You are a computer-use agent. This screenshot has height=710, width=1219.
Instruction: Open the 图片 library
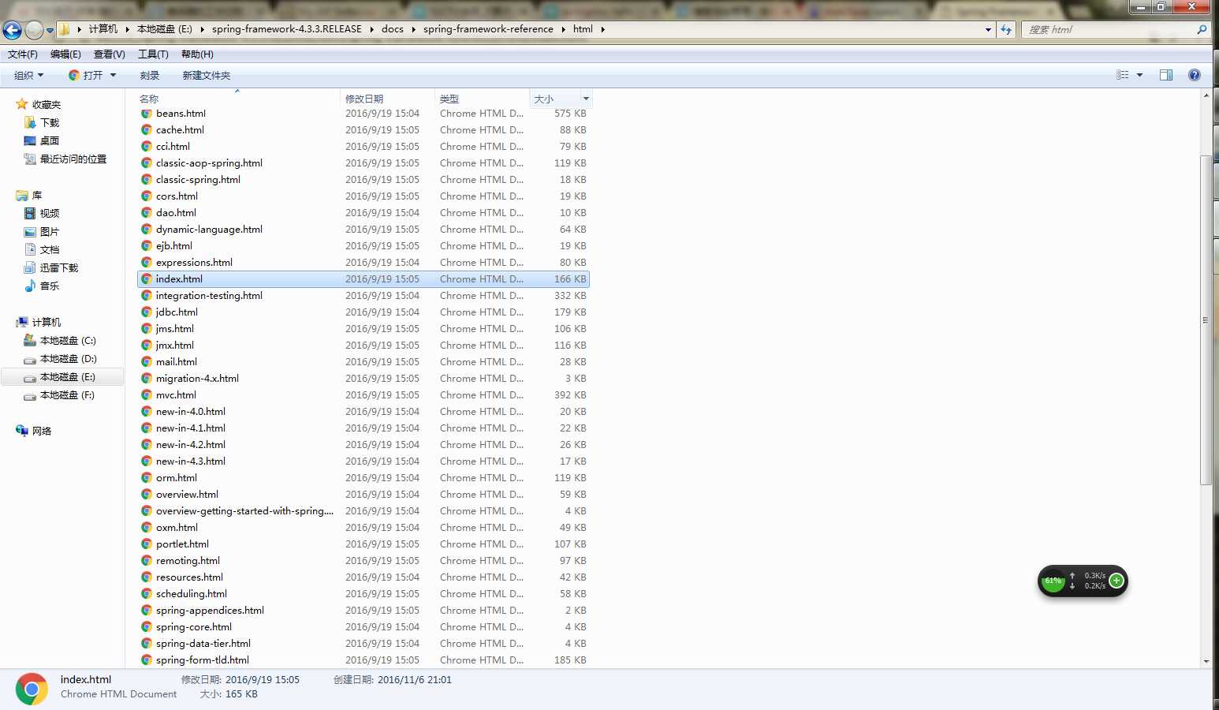pyautogui.click(x=42, y=231)
